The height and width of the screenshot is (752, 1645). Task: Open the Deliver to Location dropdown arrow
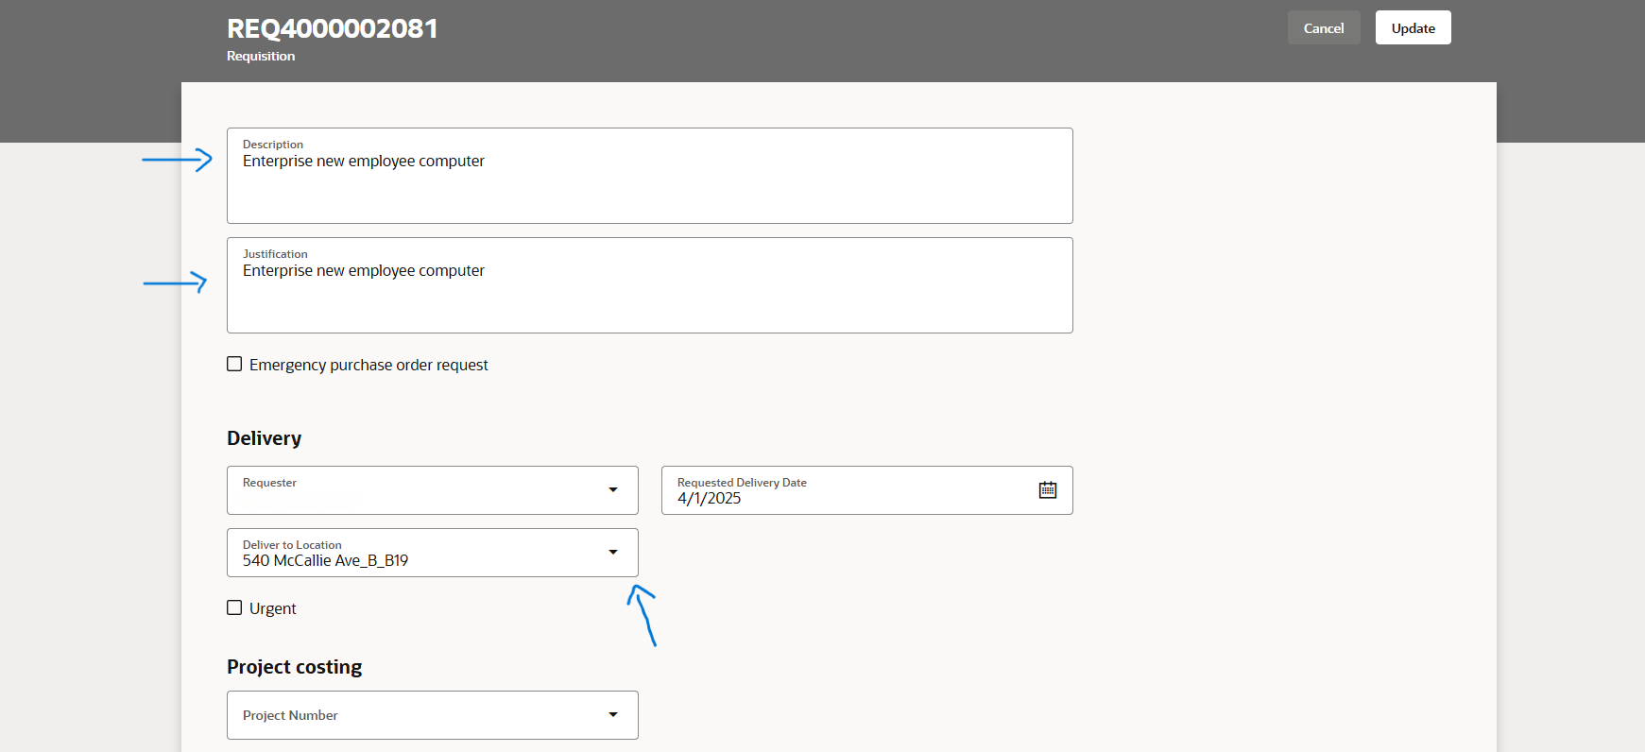click(x=612, y=553)
